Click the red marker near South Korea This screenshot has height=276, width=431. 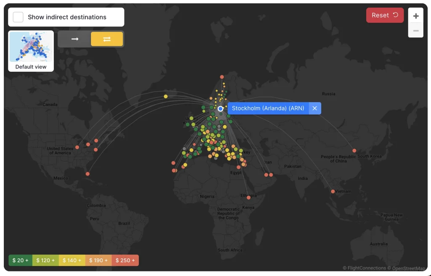point(354,151)
